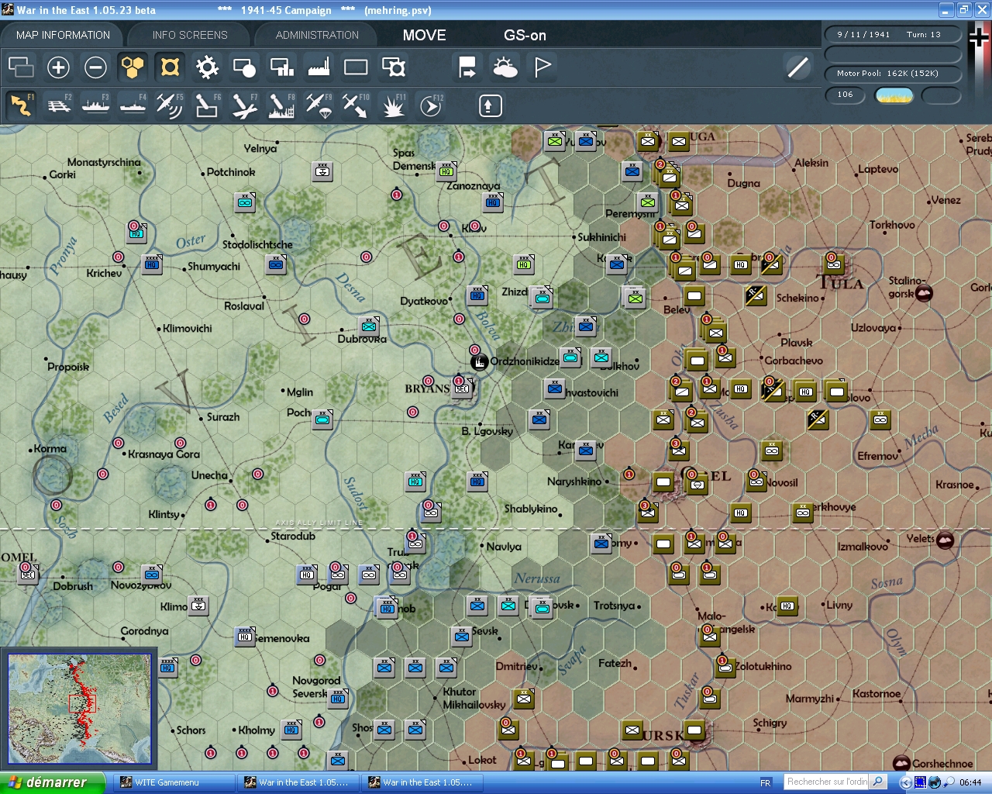
Task: Zoom in the map with plus icon
Action: [x=58, y=67]
